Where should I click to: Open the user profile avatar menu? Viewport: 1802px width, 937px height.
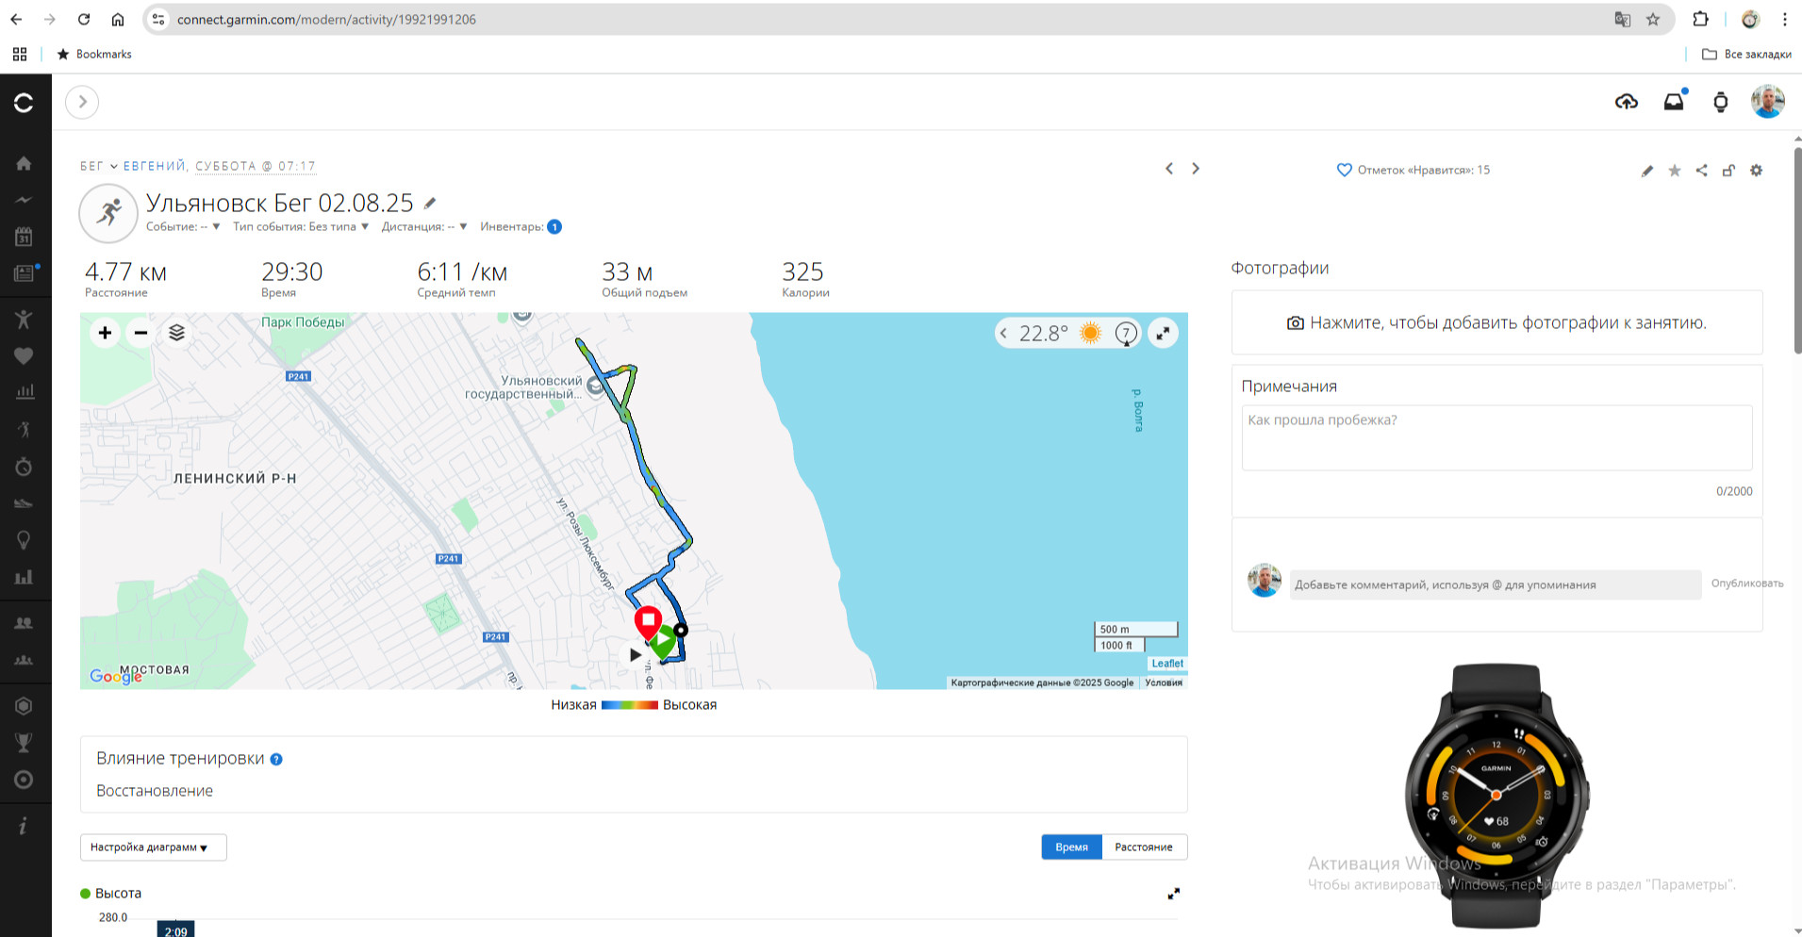tap(1768, 102)
